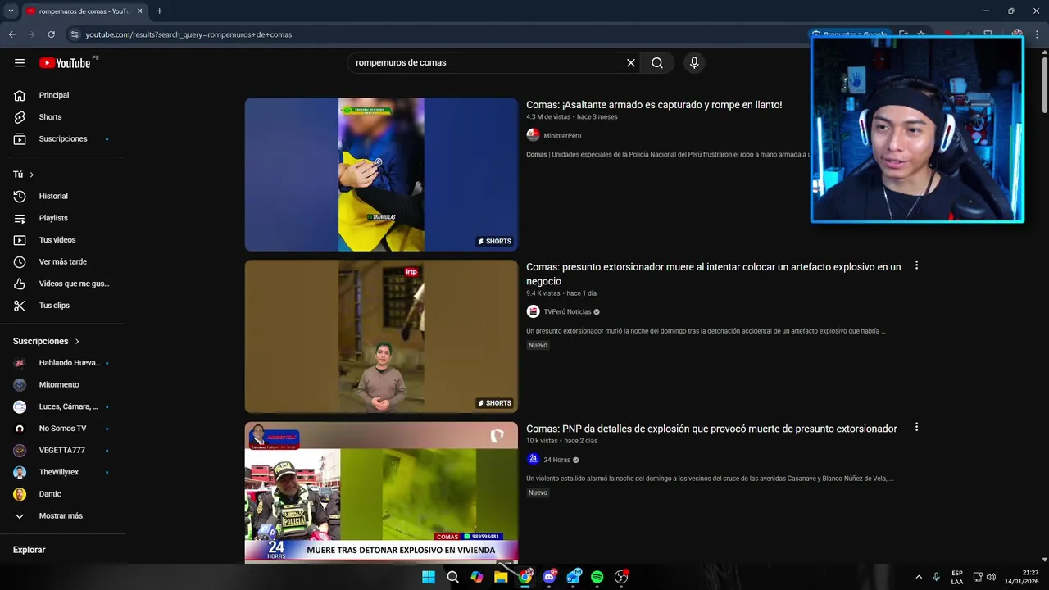
Task: Open the 24 Horas channel name
Action: (x=556, y=460)
